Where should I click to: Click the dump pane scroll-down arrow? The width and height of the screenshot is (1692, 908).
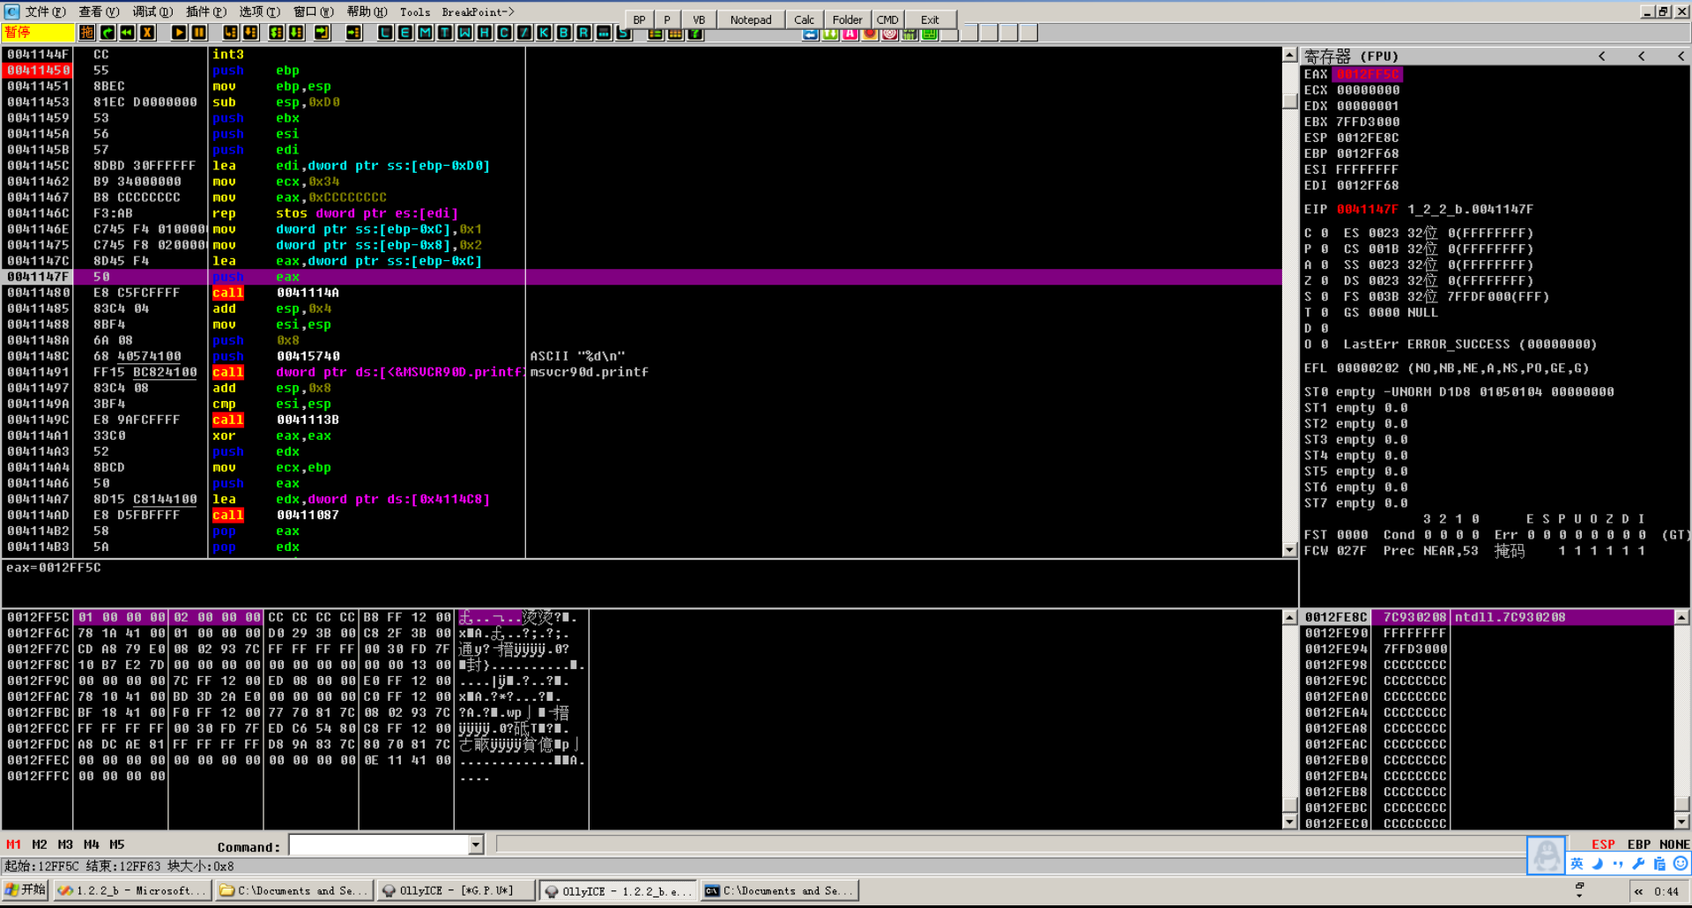1289,822
